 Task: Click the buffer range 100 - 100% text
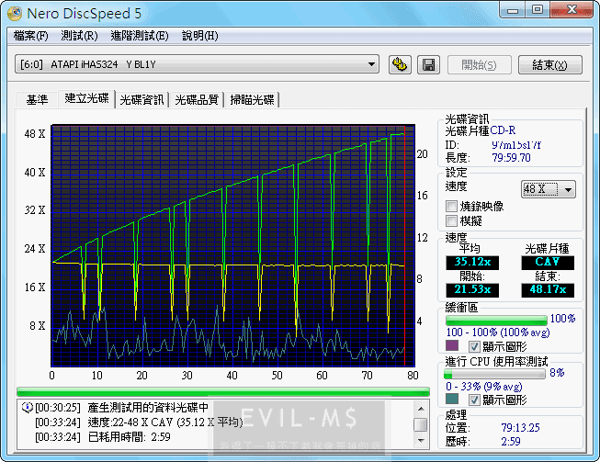[498, 332]
